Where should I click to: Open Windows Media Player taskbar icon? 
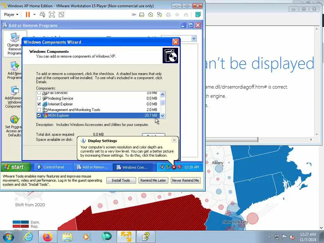86,237
